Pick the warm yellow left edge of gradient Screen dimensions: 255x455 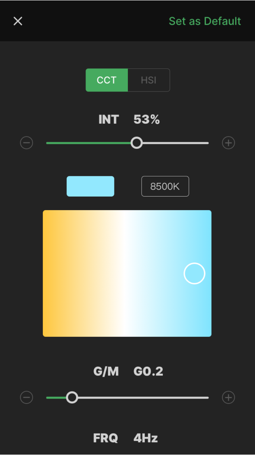tap(48, 274)
